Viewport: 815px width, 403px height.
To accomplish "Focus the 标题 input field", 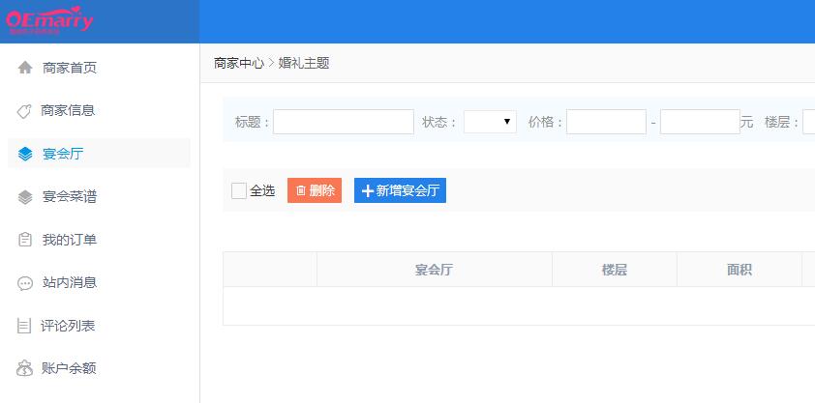I will coord(344,122).
